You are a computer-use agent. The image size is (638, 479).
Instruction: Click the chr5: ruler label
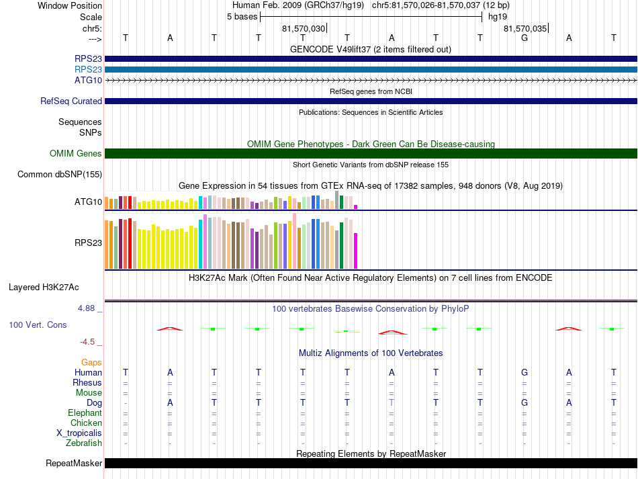point(92,28)
